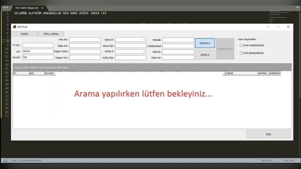The height and width of the screenshot is (169, 301).
Task: Click the TC column header
Action: point(21,73)
